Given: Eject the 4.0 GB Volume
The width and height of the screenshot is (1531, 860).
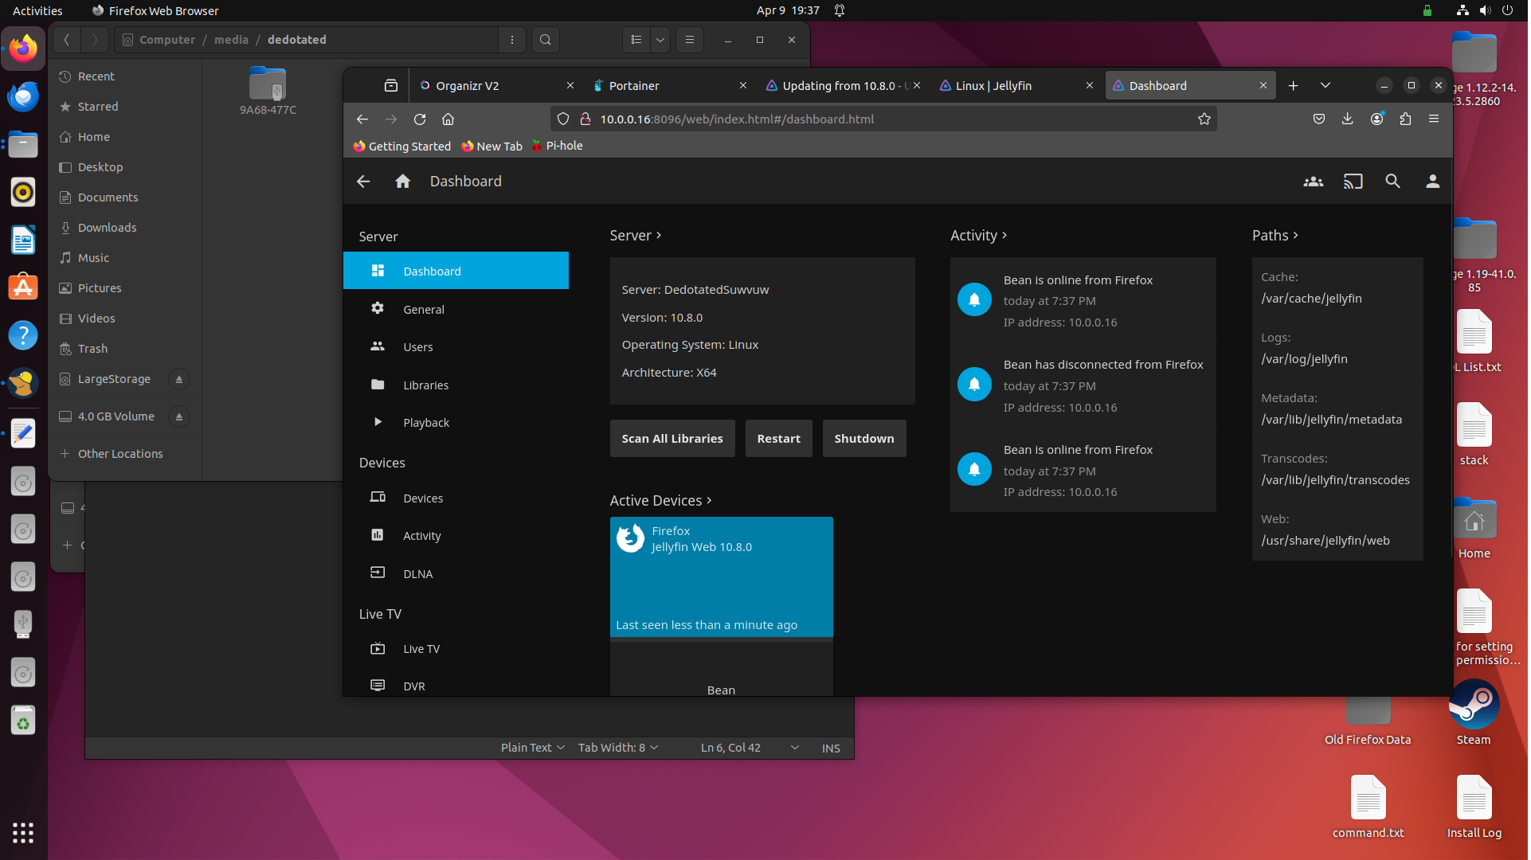Looking at the screenshot, I should pos(179,416).
